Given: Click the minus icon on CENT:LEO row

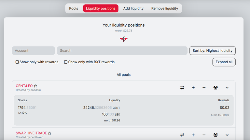Looking at the screenshot, I should tap(204, 88).
